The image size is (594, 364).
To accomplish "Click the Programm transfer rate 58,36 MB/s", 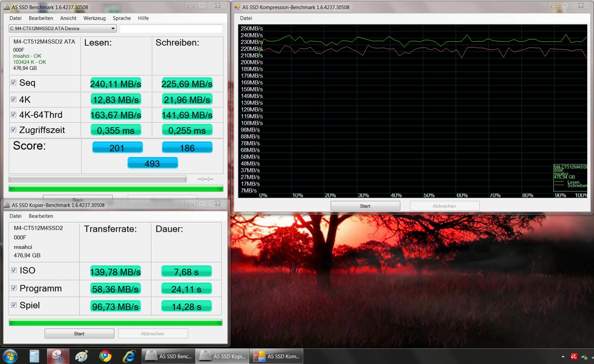I will [x=115, y=289].
